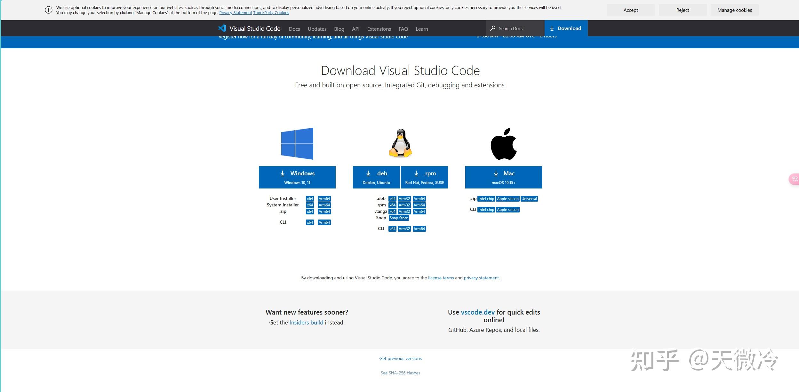
Task: Click the Windows logo above the download button
Action: (x=297, y=143)
